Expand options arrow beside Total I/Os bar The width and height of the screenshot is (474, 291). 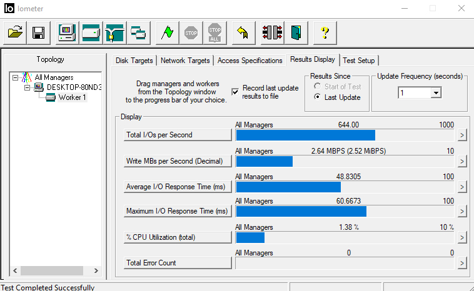tap(462, 135)
